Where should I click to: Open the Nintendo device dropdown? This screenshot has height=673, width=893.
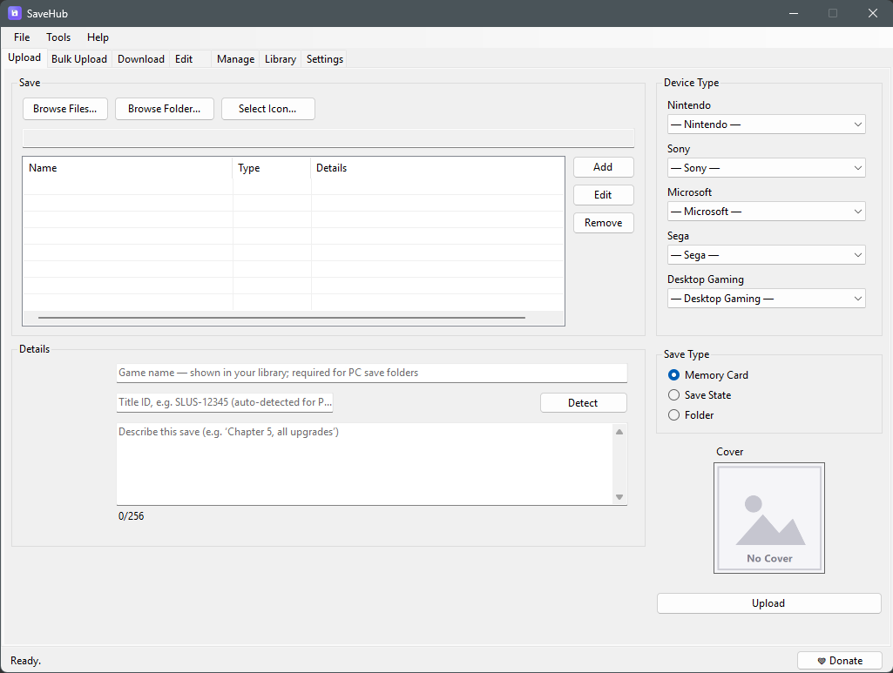point(766,124)
